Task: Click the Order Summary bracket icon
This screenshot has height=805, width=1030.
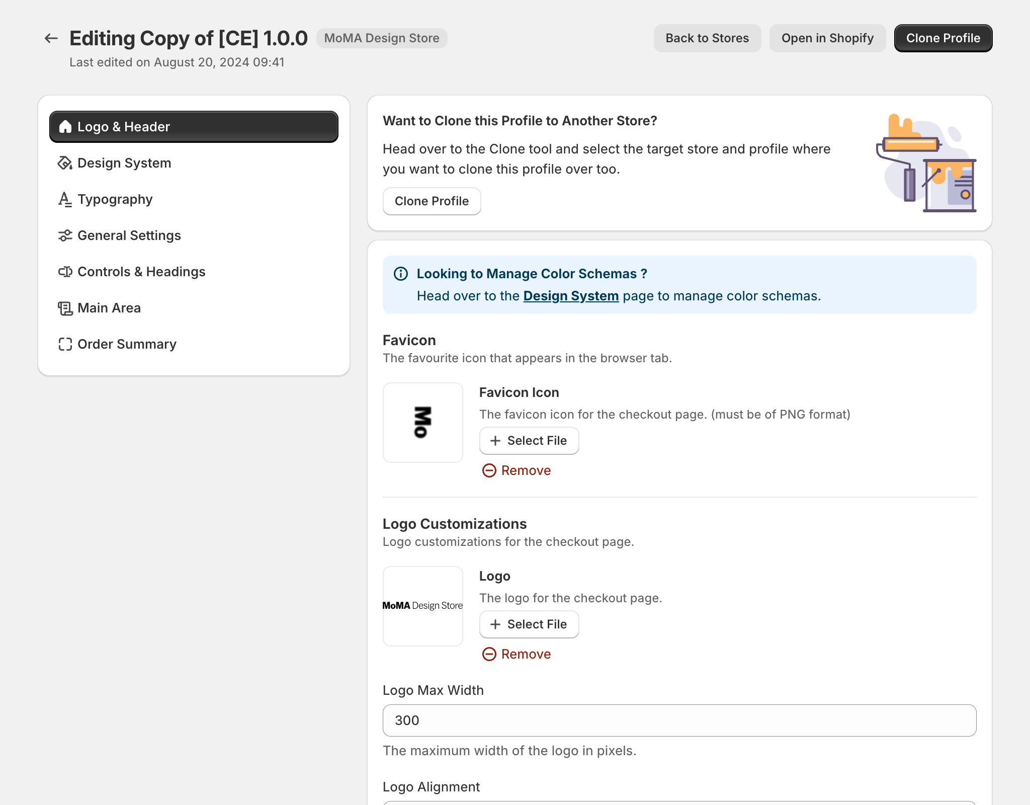Action: tap(65, 344)
